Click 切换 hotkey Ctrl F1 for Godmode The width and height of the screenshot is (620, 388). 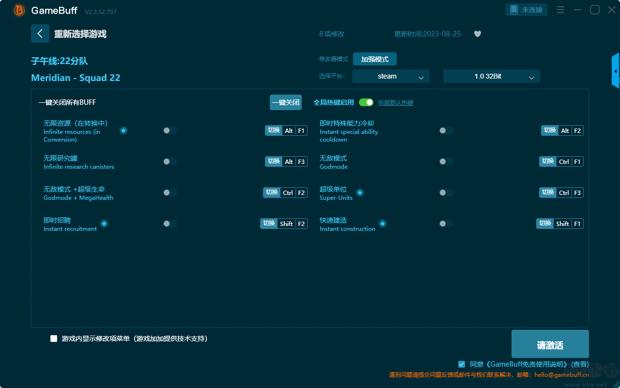pos(561,162)
